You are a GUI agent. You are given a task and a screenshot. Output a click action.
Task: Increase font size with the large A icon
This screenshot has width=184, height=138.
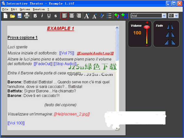click(87, 16)
